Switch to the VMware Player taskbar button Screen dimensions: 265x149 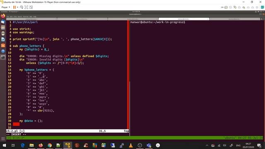click(x=67, y=145)
